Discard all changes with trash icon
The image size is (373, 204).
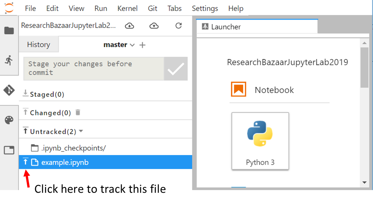(78, 112)
